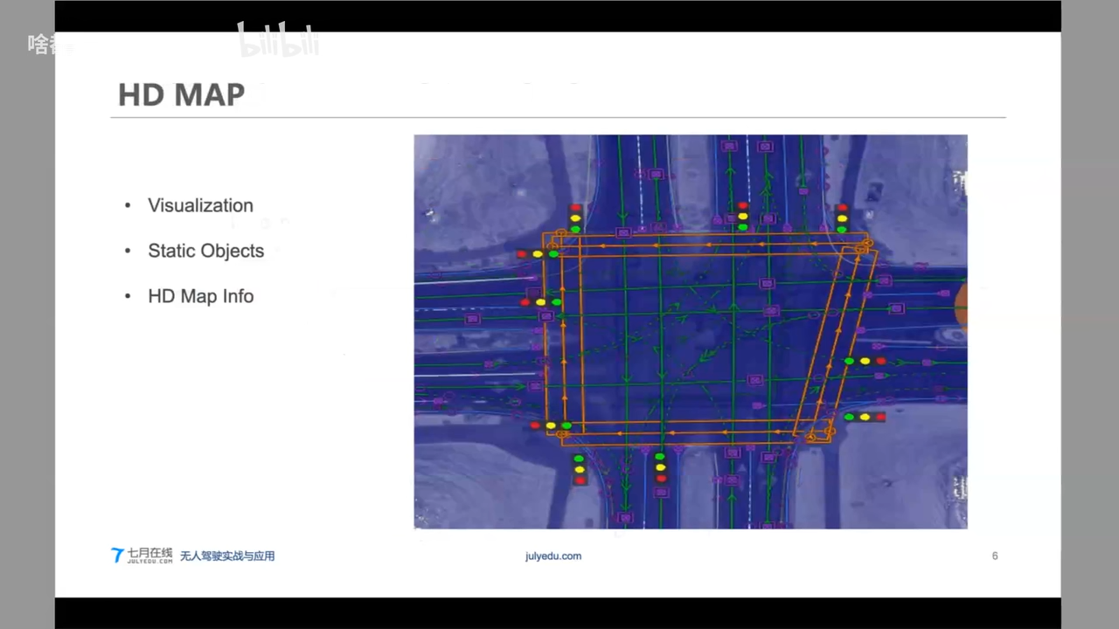1119x629 pixels.
Task: Select the HD Map Info bullet point
Action: [200, 296]
